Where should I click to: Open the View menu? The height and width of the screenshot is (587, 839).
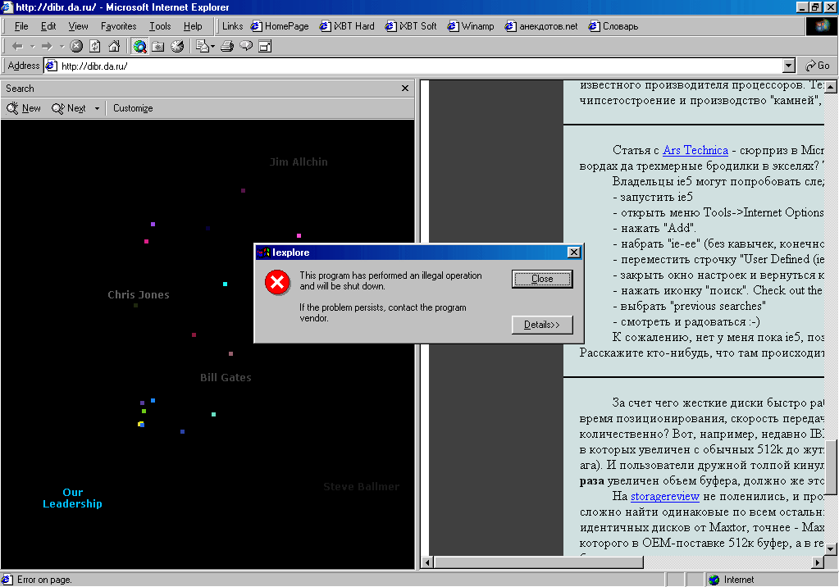pyautogui.click(x=78, y=26)
